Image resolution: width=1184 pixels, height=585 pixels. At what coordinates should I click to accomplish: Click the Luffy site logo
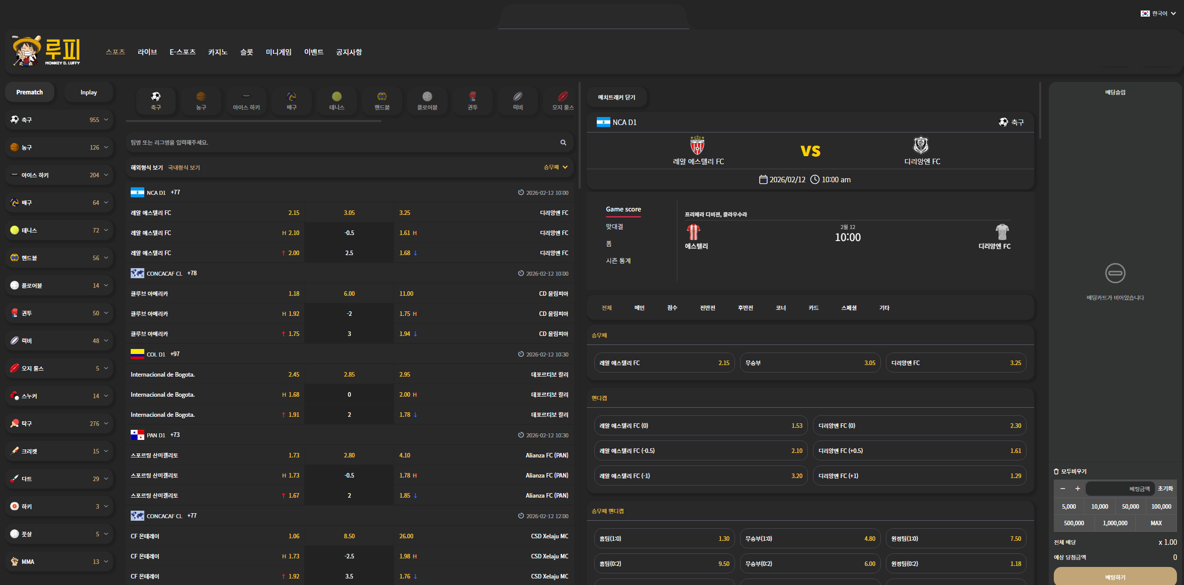point(46,51)
